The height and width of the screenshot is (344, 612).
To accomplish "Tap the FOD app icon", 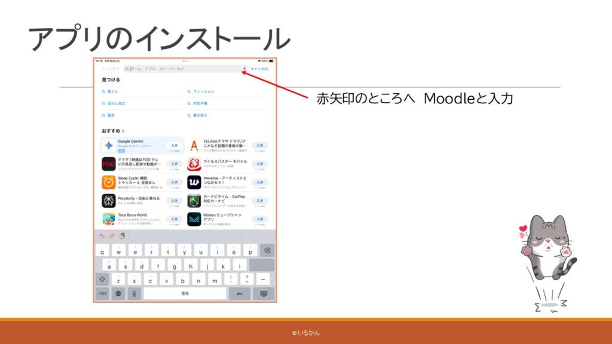I will point(109,164).
